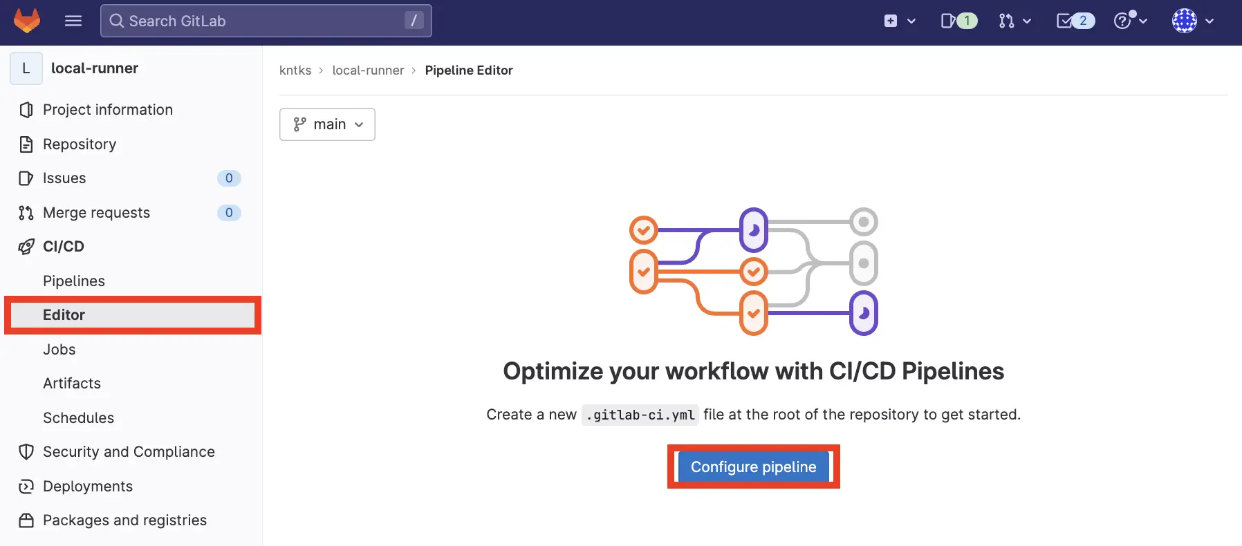
Task: Click the GitLab fox logo
Action: (x=27, y=21)
